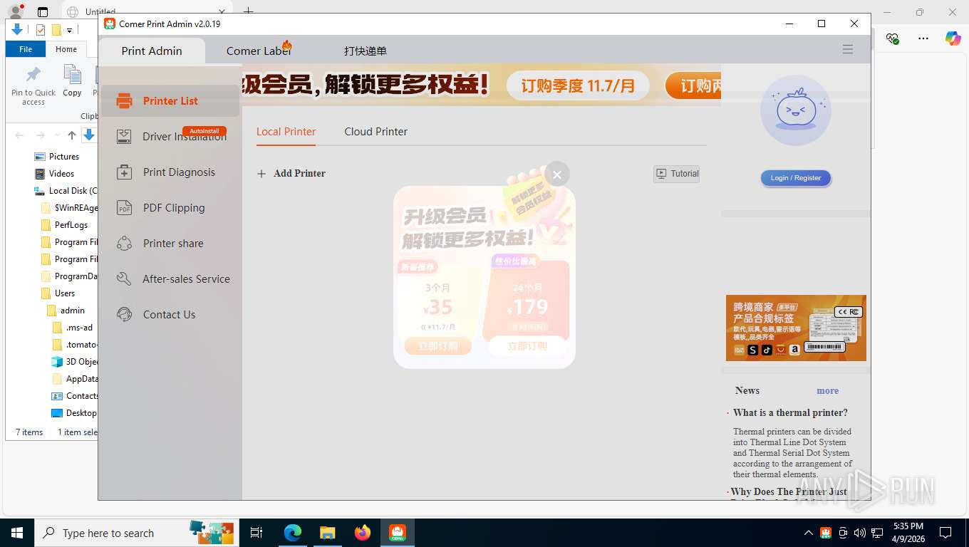Image resolution: width=969 pixels, height=547 pixels.
Task: Open File Explorer from the taskbar
Action: coord(327,533)
